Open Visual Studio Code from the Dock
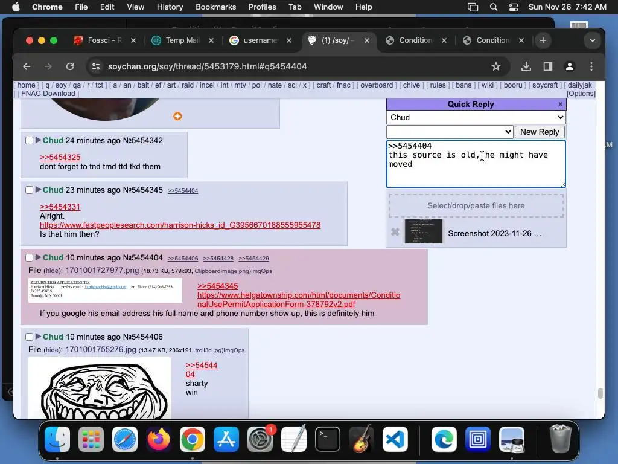 click(395, 439)
